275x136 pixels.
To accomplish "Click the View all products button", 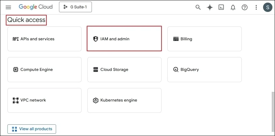I will click(x=32, y=129).
